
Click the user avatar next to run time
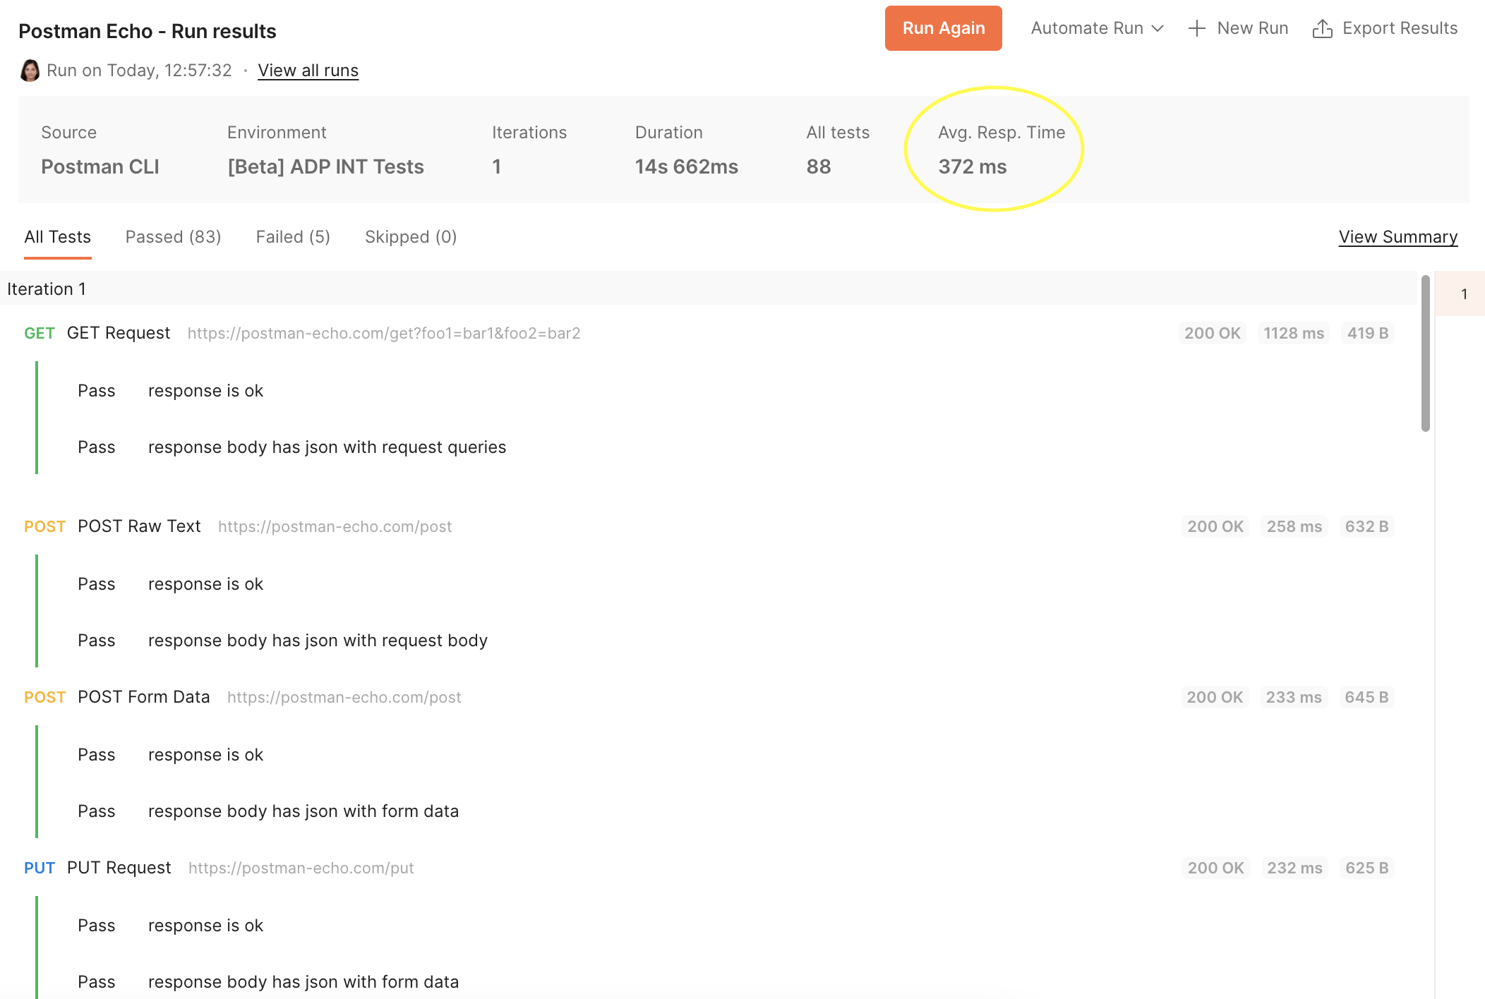pos(29,70)
